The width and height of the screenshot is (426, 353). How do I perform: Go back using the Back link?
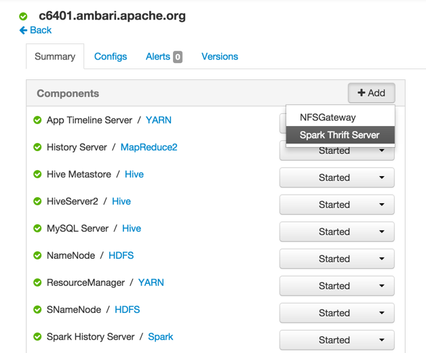click(35, 30)
